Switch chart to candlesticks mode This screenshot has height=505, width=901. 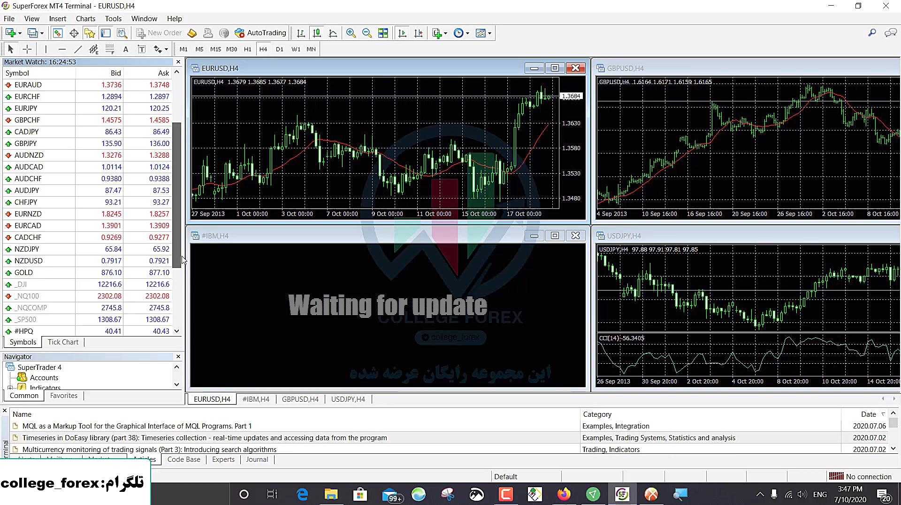[x=317, y=33]
